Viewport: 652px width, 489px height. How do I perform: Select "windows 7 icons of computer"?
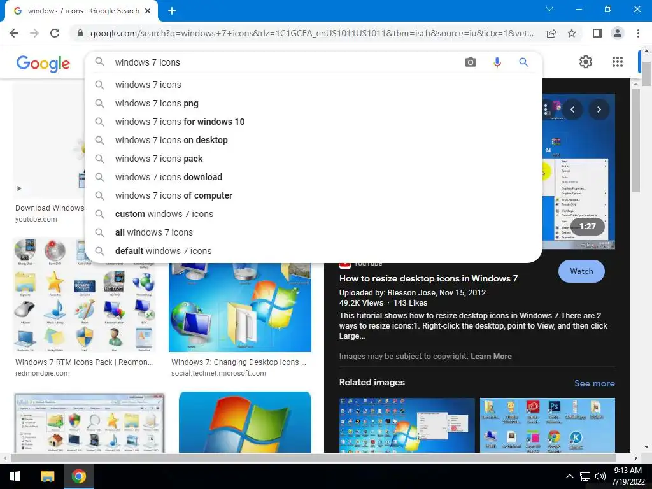313,195
